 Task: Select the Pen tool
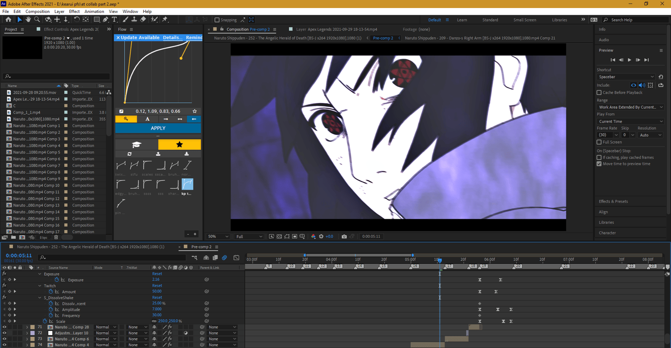pos(106,20)
